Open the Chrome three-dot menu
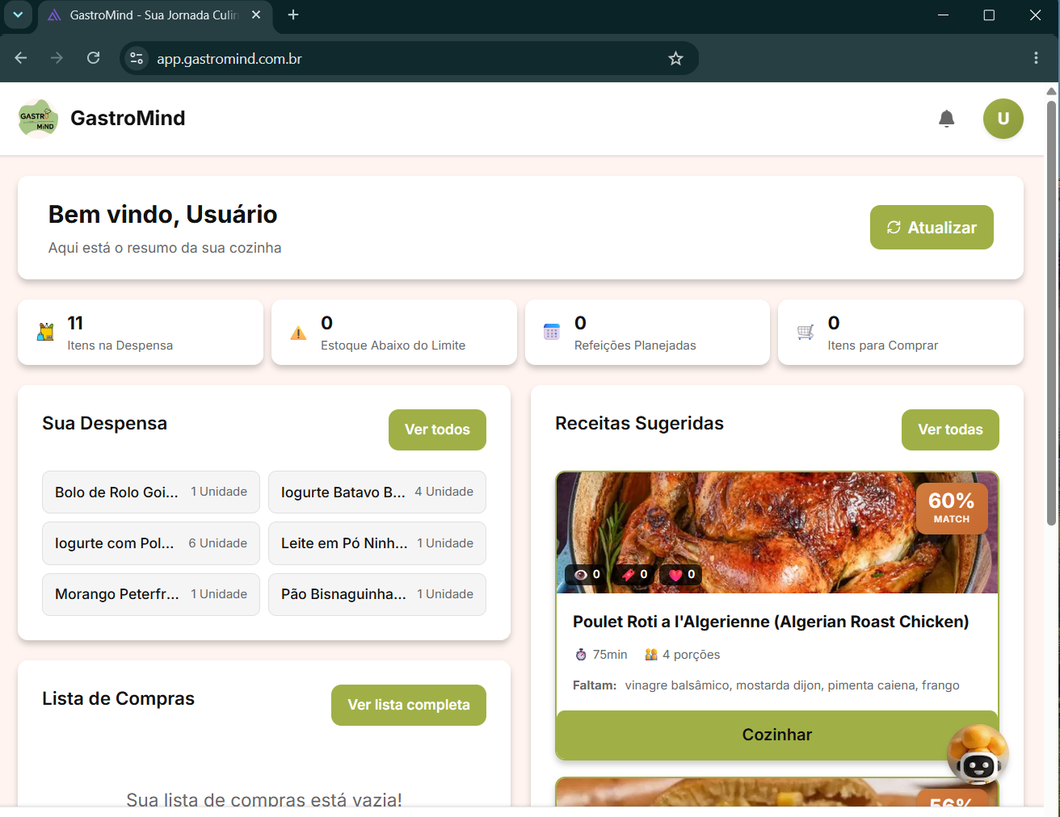 tap(1036, 58)
